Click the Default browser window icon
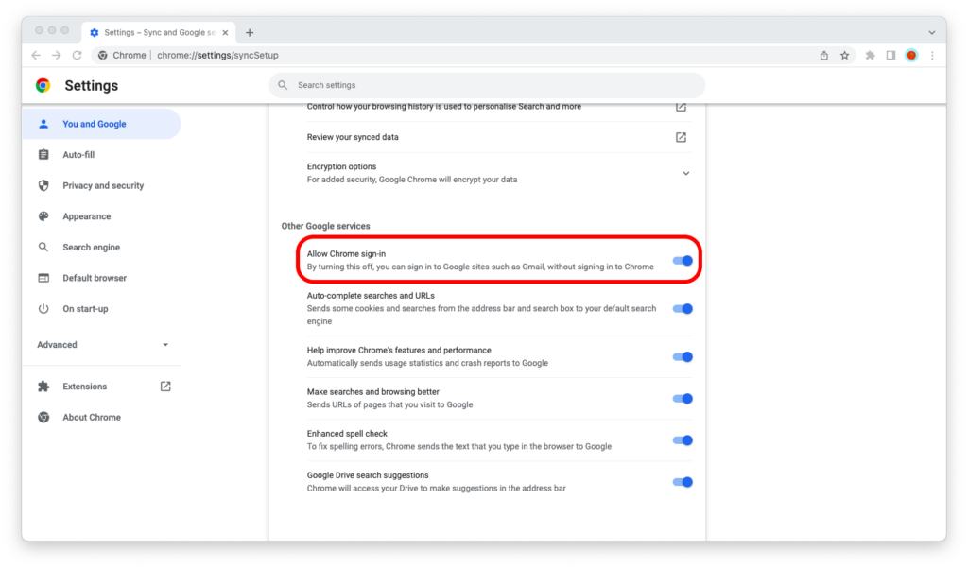The width and height of the screenshot is (968, 568). point(43,279)
